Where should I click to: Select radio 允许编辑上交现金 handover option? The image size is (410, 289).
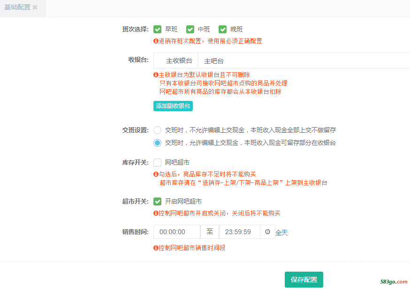(x=158, y=143)
